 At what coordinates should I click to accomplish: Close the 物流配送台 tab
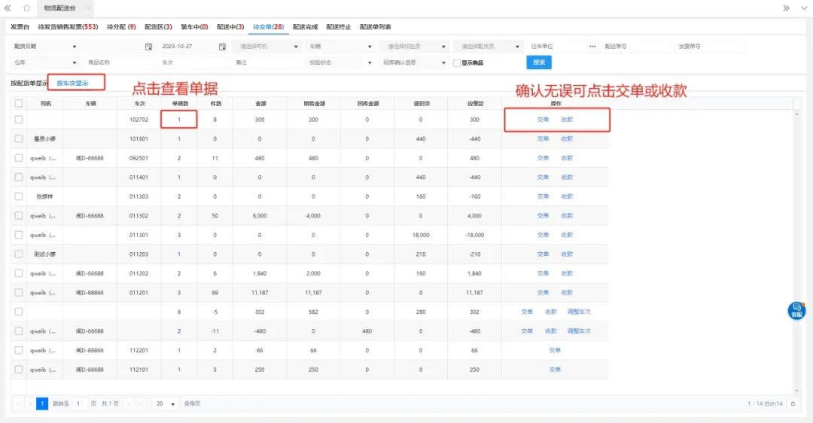(x=87, y=8)
